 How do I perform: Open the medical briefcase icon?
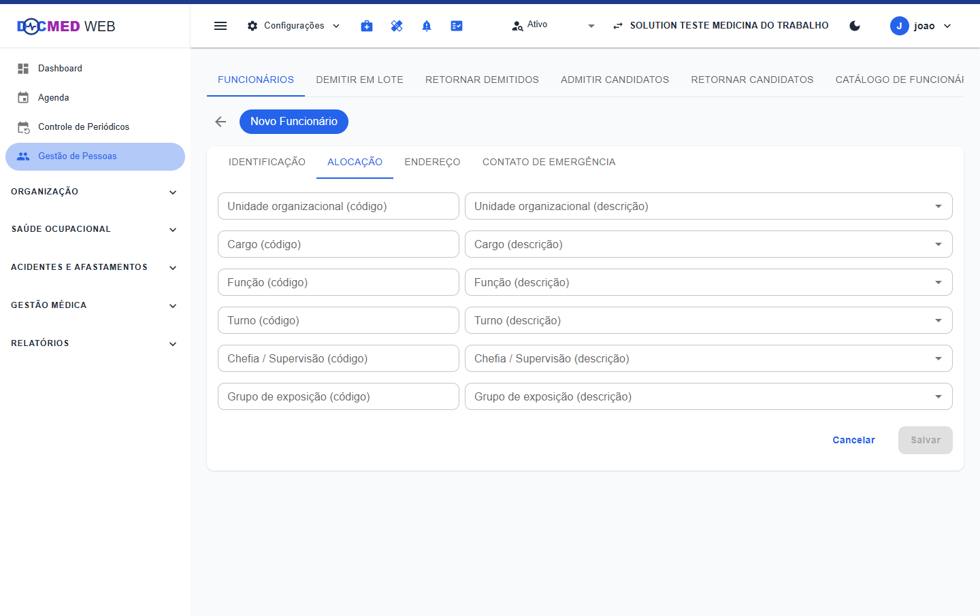click(367, 26)
